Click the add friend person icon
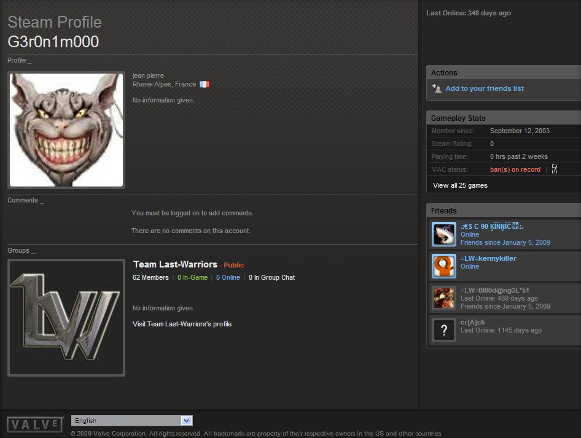Viewport: 581px width, 438px height. click(437, 88)
